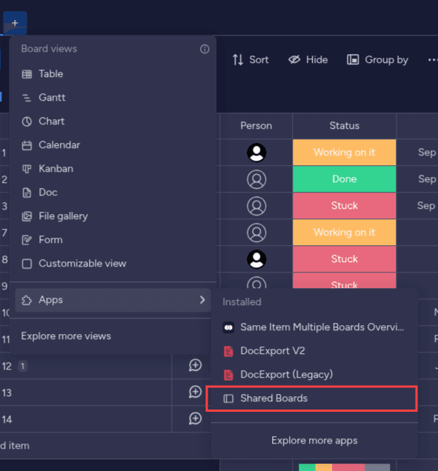Add update on row 12 comment icon
Image resolution: width=438 pixels, height=471 pixels.
(195, 365)
